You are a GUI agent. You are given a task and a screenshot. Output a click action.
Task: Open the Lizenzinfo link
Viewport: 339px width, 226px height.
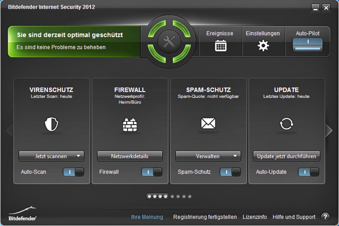pyautogui.click(x=255, y=217)
